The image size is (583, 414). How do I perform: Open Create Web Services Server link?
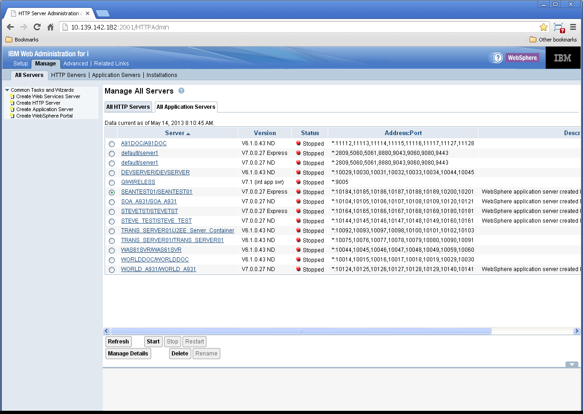[x=48, y=96]
